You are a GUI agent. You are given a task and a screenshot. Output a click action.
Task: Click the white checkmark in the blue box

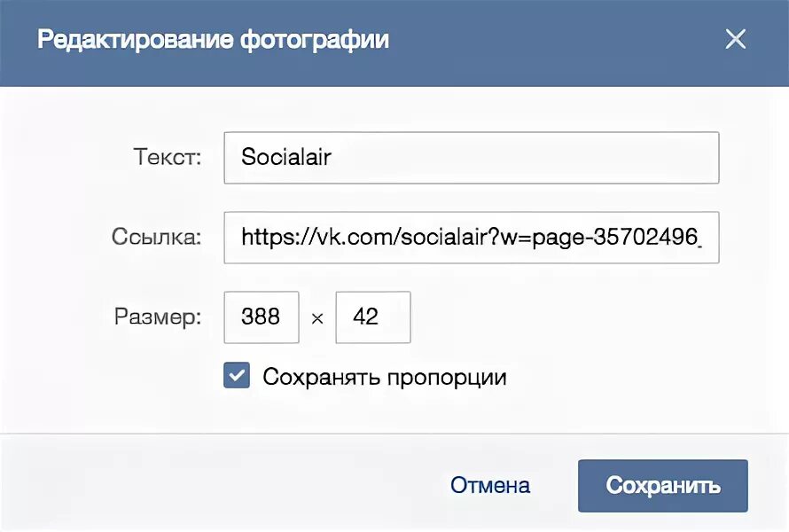tap(237, 375)
